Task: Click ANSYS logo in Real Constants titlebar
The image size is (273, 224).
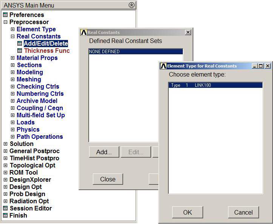Action: pos(84,33)
